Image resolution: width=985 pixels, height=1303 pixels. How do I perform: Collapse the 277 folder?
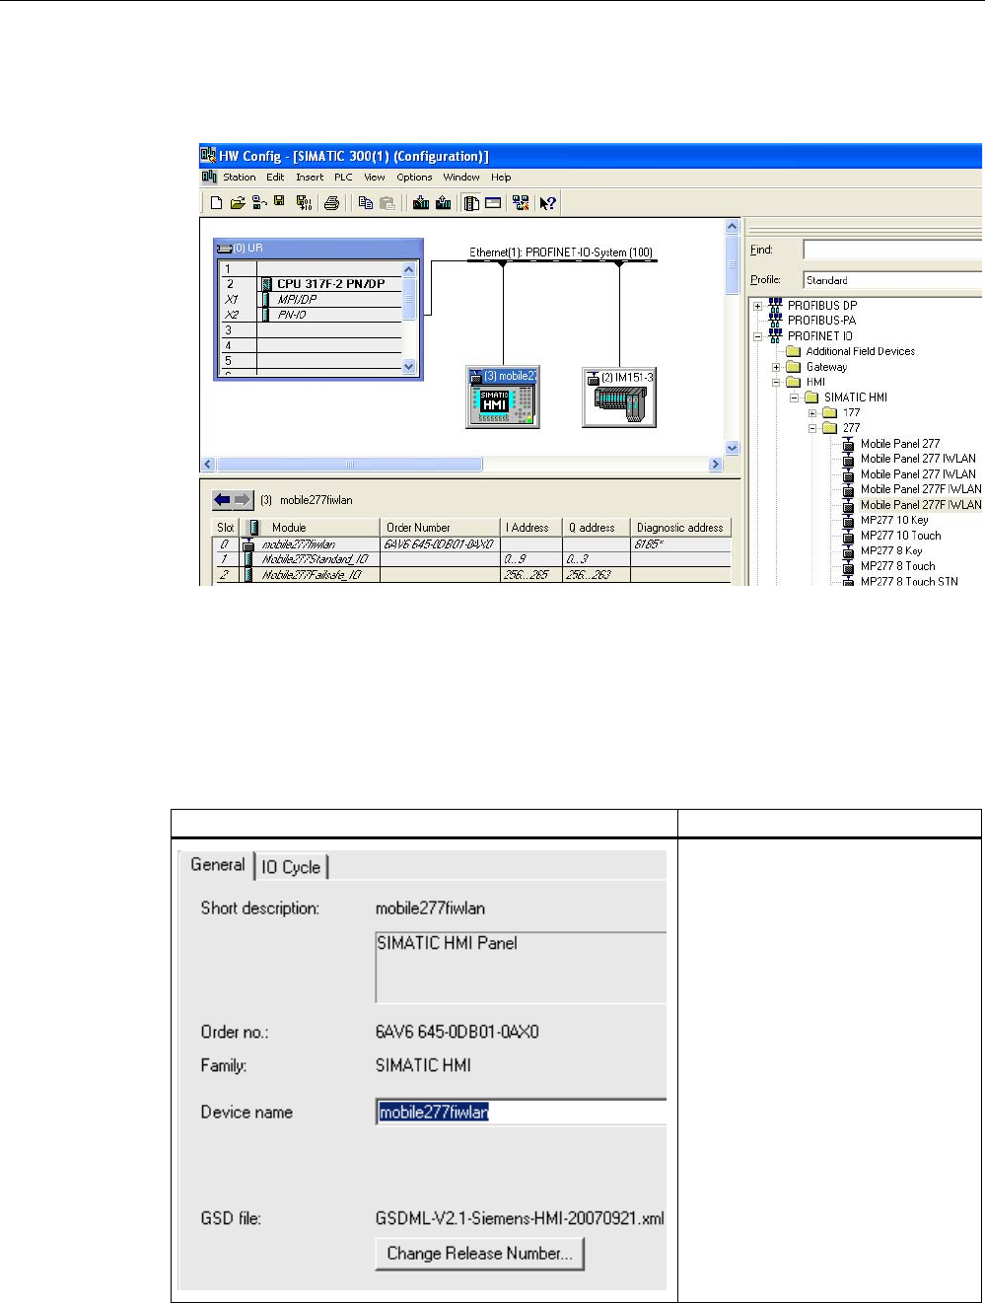[812, 428]
